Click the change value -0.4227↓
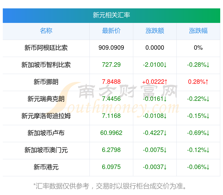This screenshot has width=223, height=195. click(155, 133)
